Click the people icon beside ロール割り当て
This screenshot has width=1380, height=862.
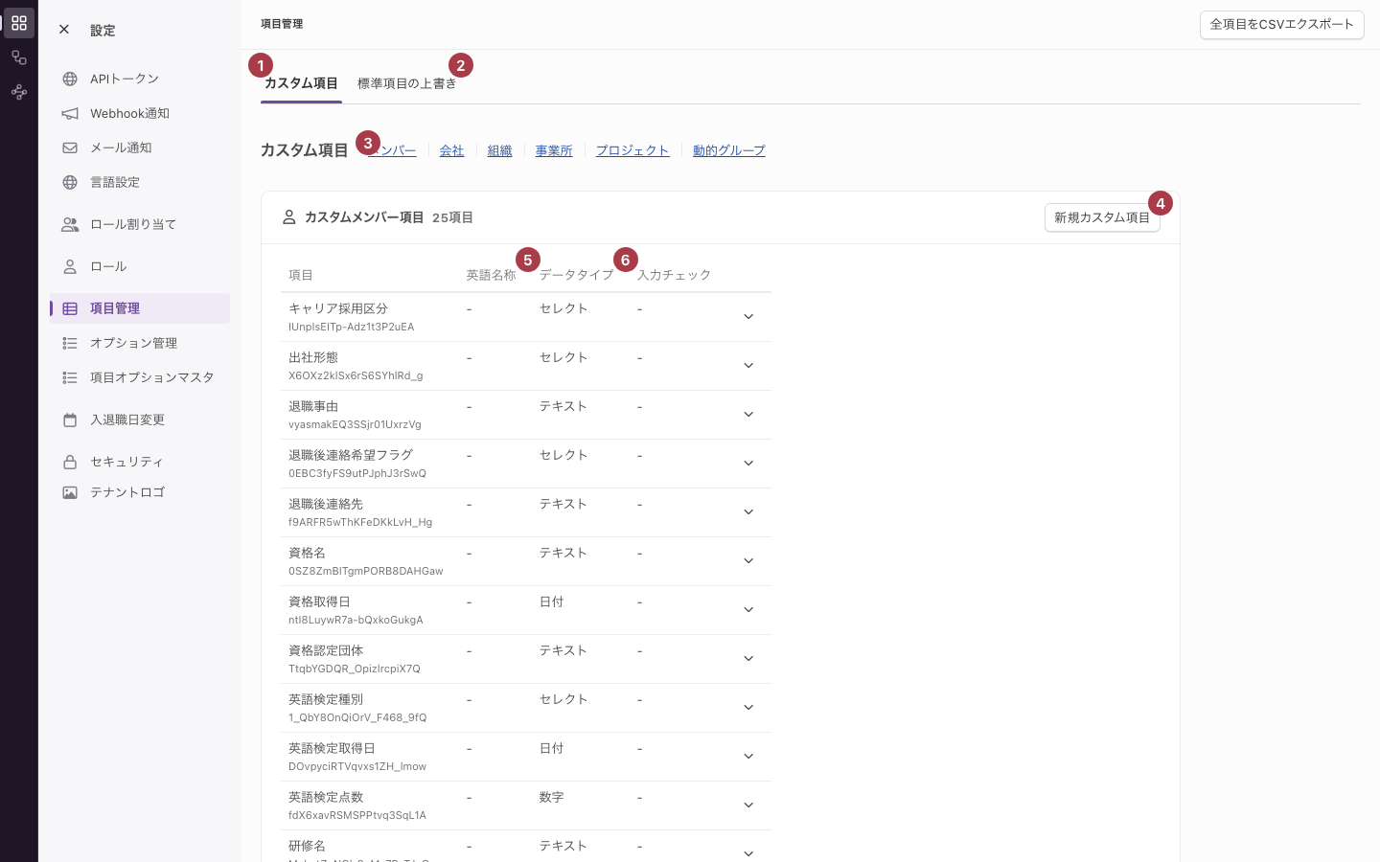point(70,224)
